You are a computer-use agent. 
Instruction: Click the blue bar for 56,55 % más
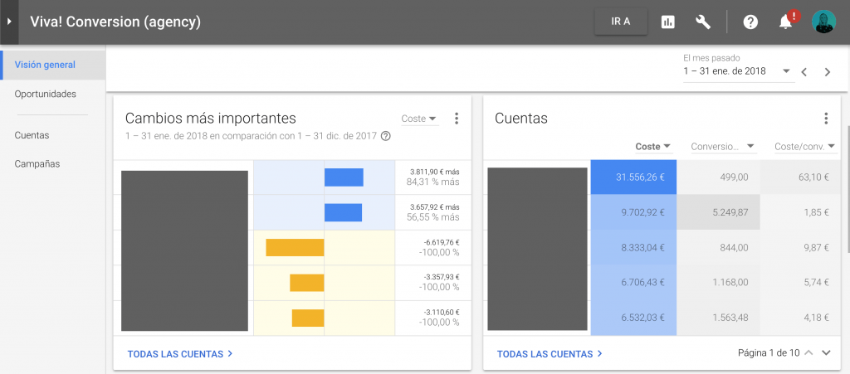[x=343, y=213]
